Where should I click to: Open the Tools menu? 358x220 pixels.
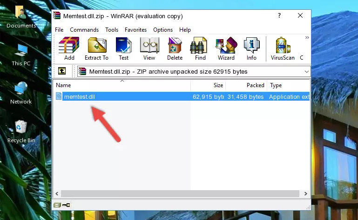point(112,30)
